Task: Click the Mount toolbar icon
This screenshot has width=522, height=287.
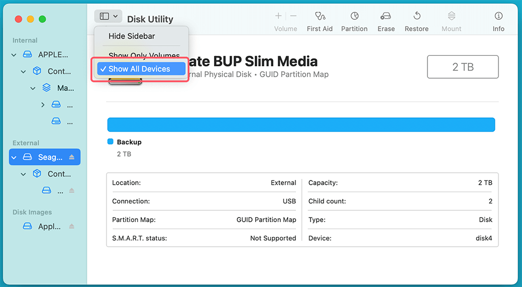Action: pos(452,16)
